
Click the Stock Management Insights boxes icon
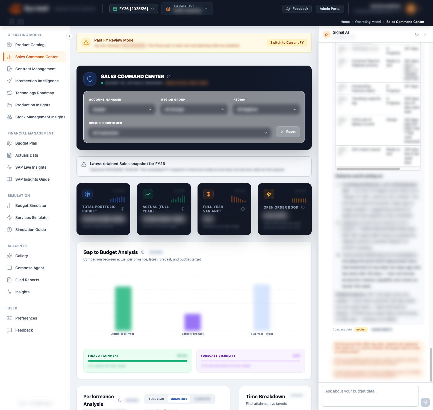[9, 117]
